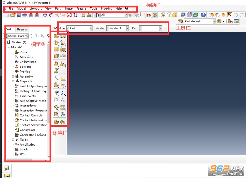Click the New Model Database icon
246x178 pixels.
pyautogui.click(x=7, y=15)
